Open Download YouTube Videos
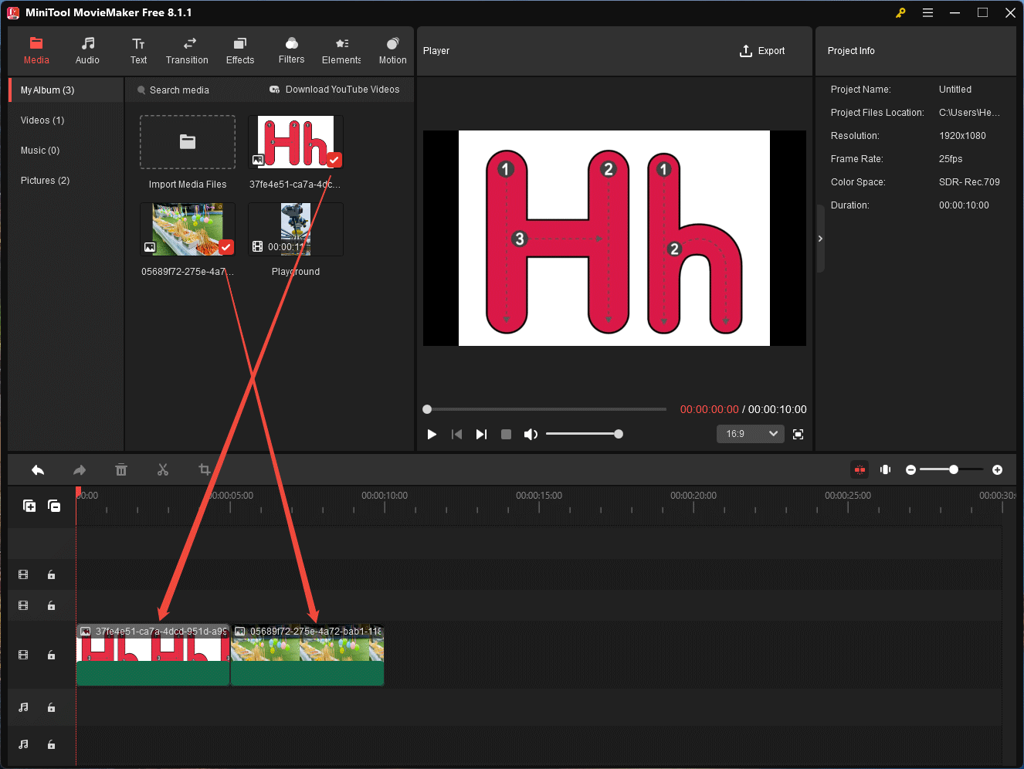This screenshot has width=1024, height=769. coord(334,90)
